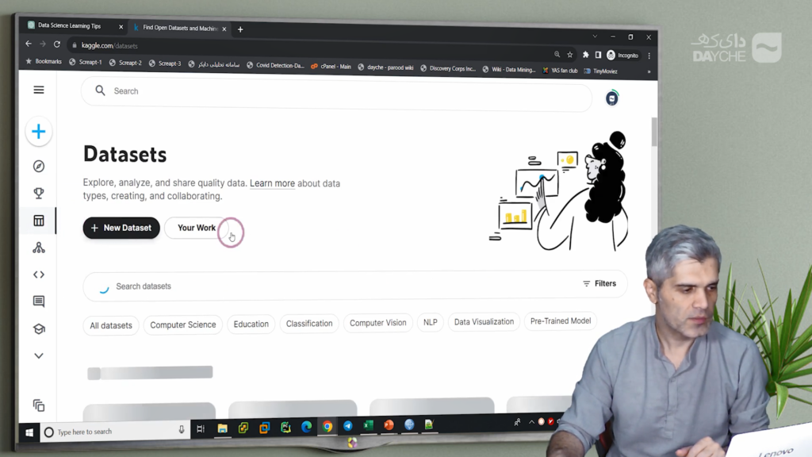Expand the sidebar More chevron
This screenshot has width=812, height=457.
tap(39, 356)
